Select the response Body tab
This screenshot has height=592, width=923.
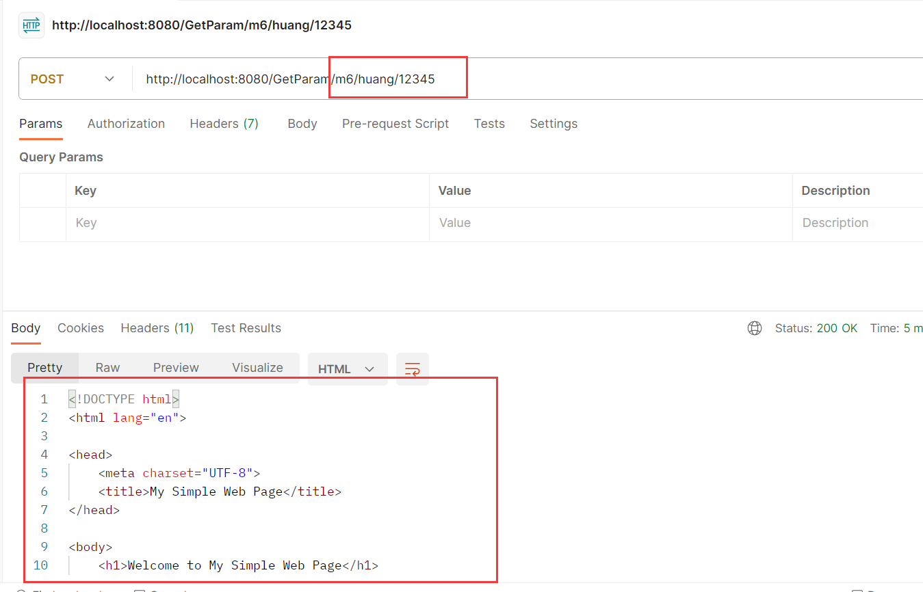(x=26, y=328)
